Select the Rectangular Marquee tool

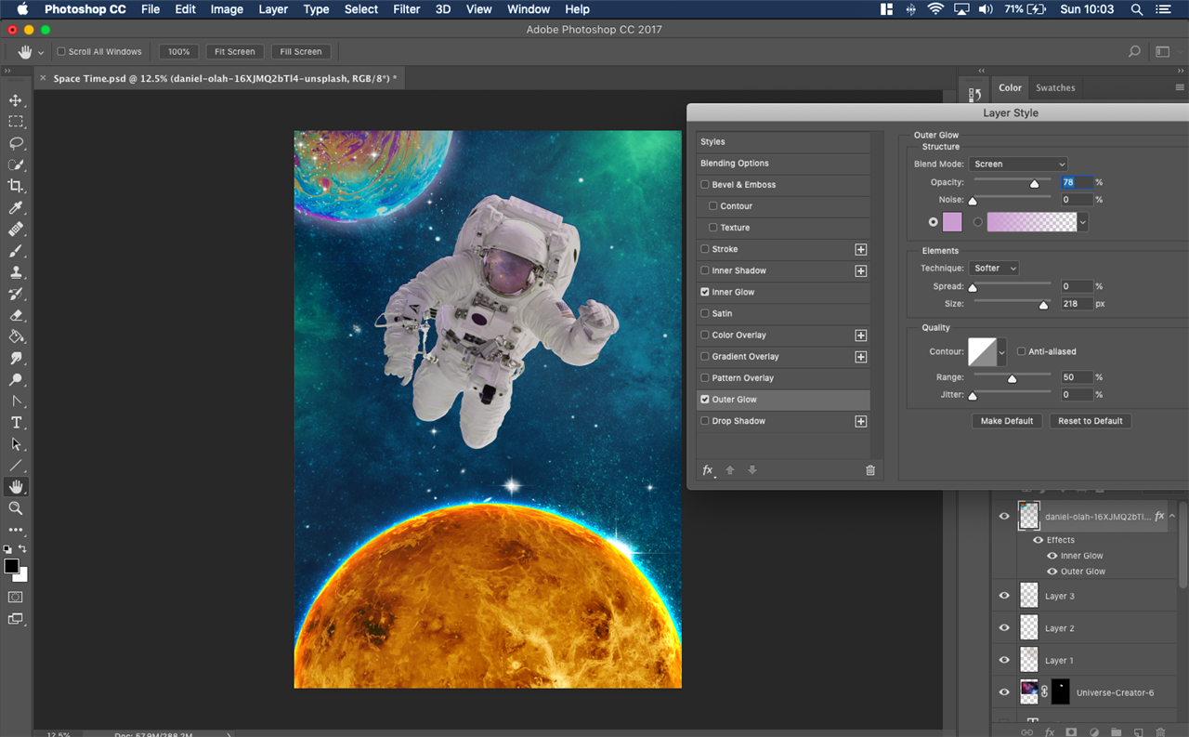pyautogui.click(x=16, y=122)
